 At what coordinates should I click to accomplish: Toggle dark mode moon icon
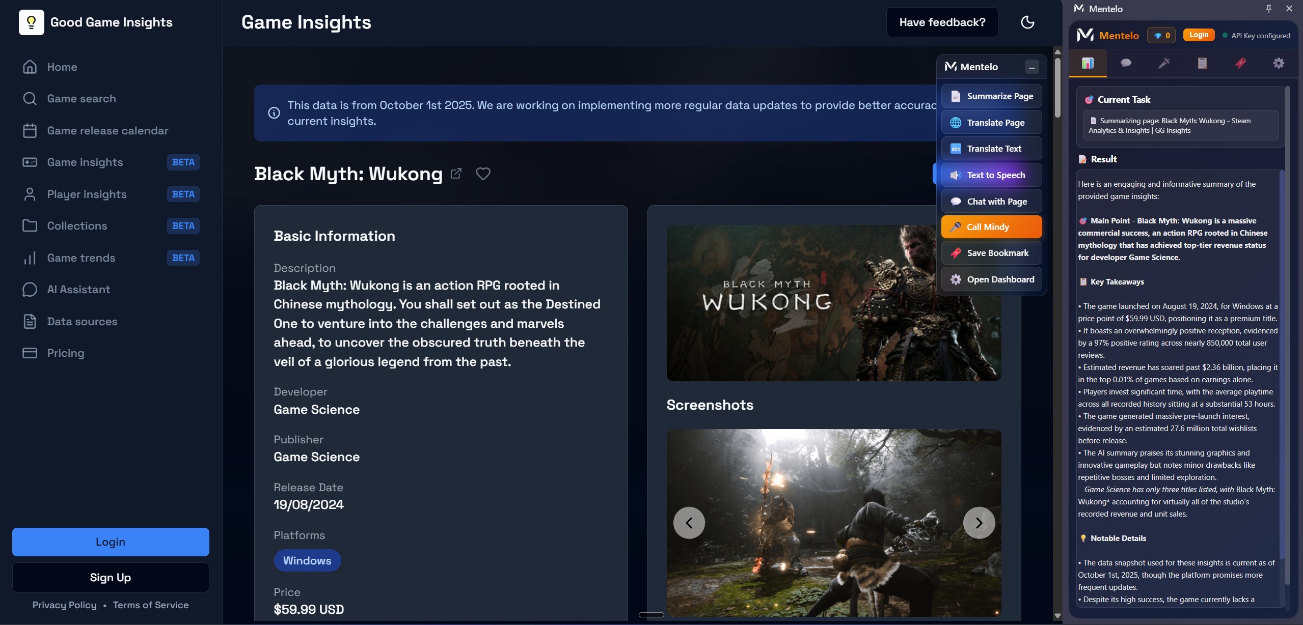1027,22
